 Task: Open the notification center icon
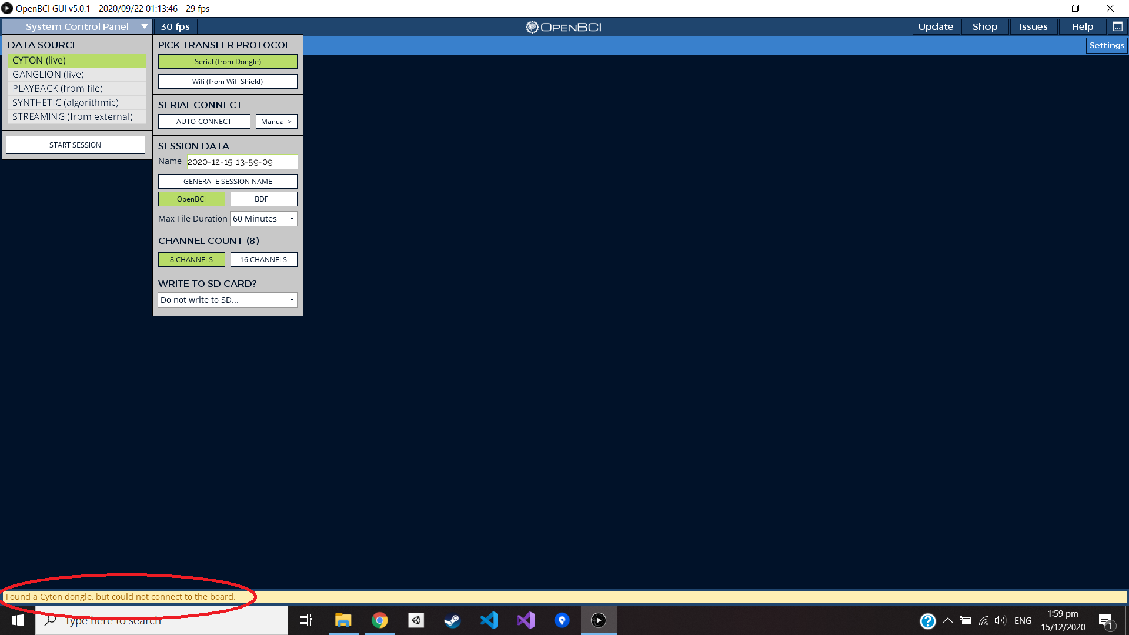(1105, 621)
